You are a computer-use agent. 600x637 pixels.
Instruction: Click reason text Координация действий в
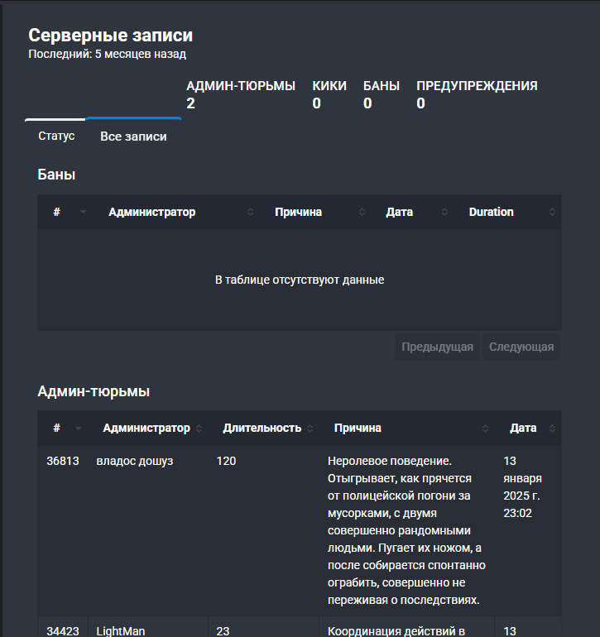tap(396, 631)
